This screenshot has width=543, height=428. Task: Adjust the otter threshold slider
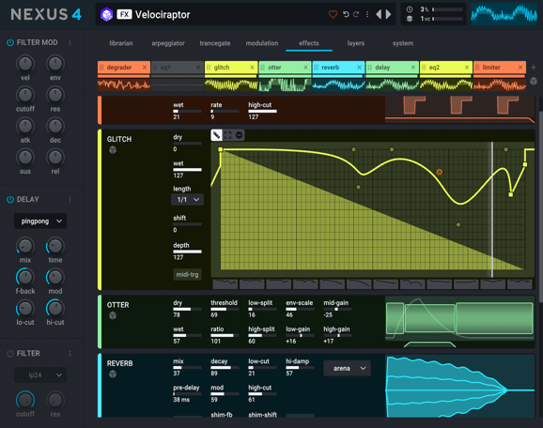tap(225, 309)
